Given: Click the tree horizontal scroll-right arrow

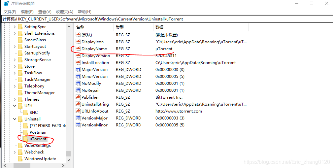Looking at the screenshot, I should [x=63, y=165].
